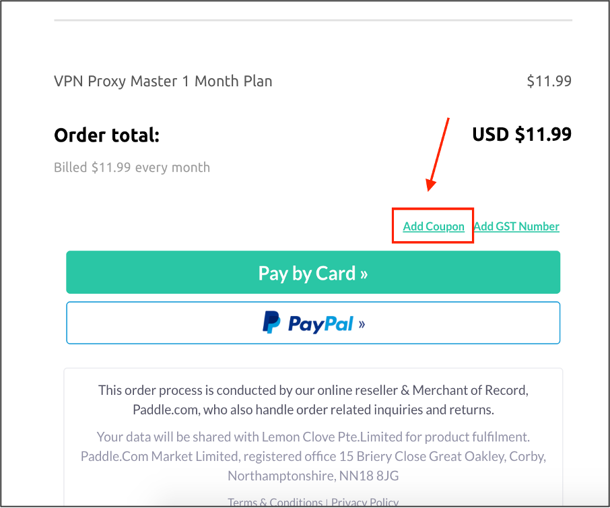Click the PayPal wordmark text

coord(320,324)
